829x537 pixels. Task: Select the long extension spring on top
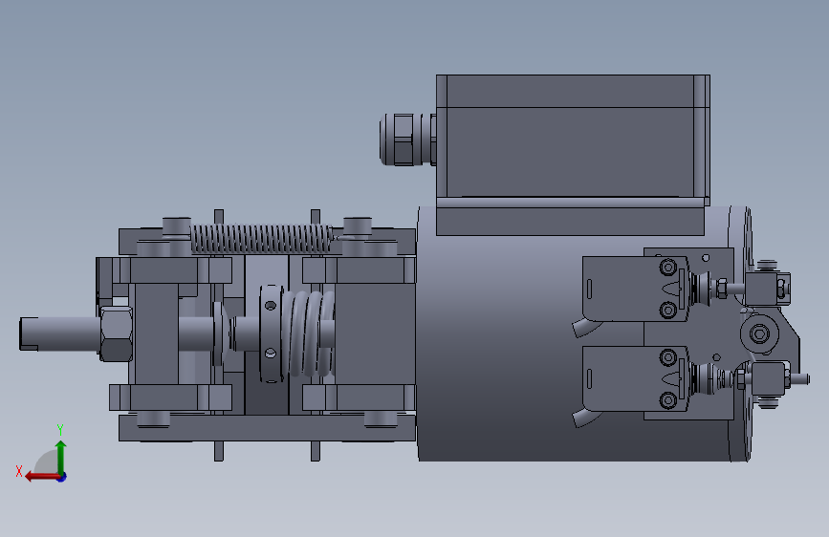click(x=261, y=238)
